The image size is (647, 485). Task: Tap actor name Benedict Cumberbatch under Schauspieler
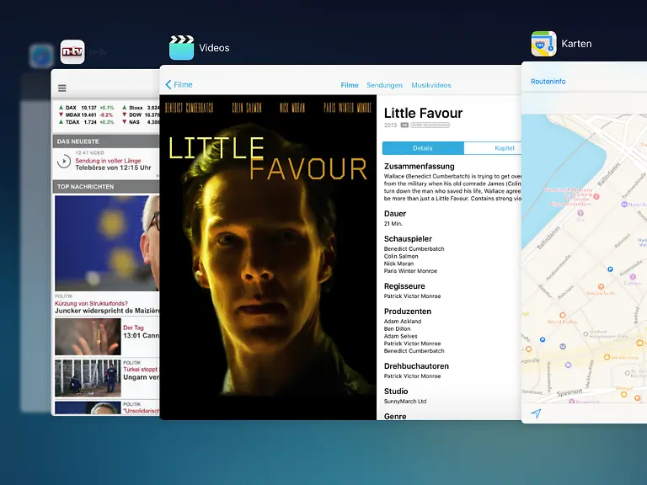tap(414, 248)
